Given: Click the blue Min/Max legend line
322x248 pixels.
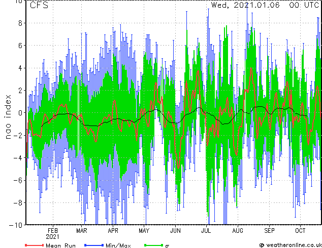Looking at the screenshot, I should coord(94,245).
